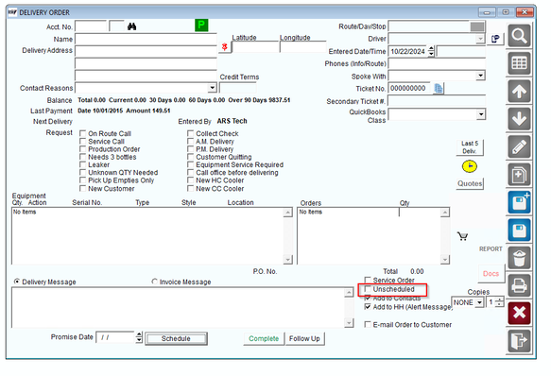The width and height of the screenshot is (551, 376).
Task: Click the Complete button
Action: pyautogui.click(x=264, y=339)
